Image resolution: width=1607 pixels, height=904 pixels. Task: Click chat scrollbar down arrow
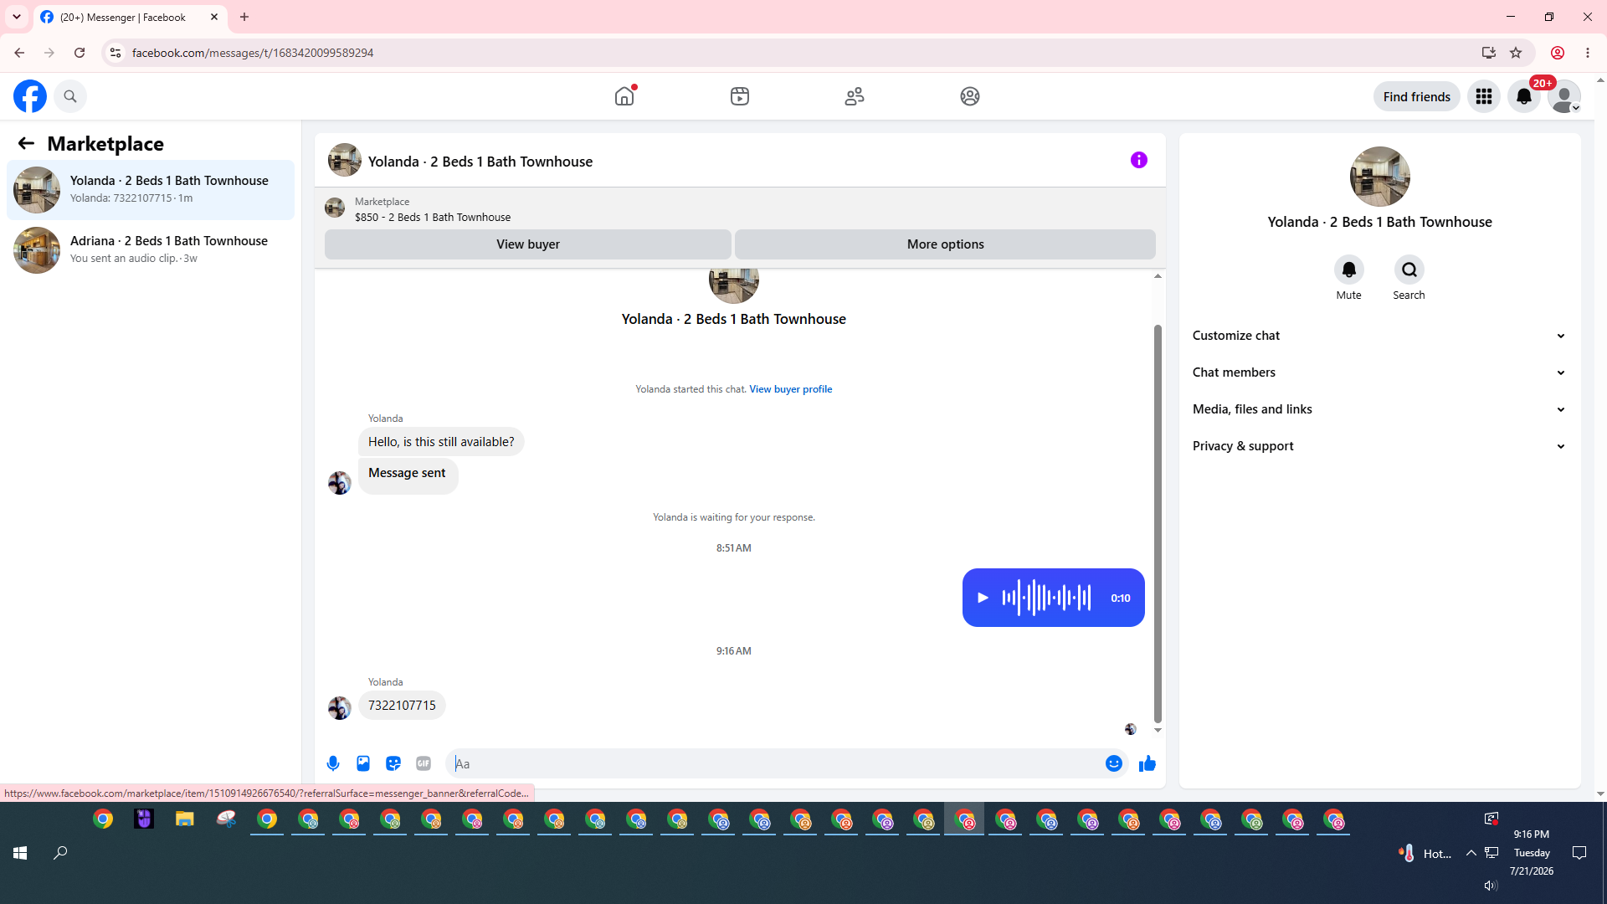click(1158, 731)
